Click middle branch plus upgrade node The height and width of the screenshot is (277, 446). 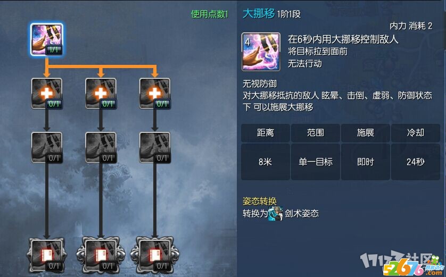coord(101,94)
